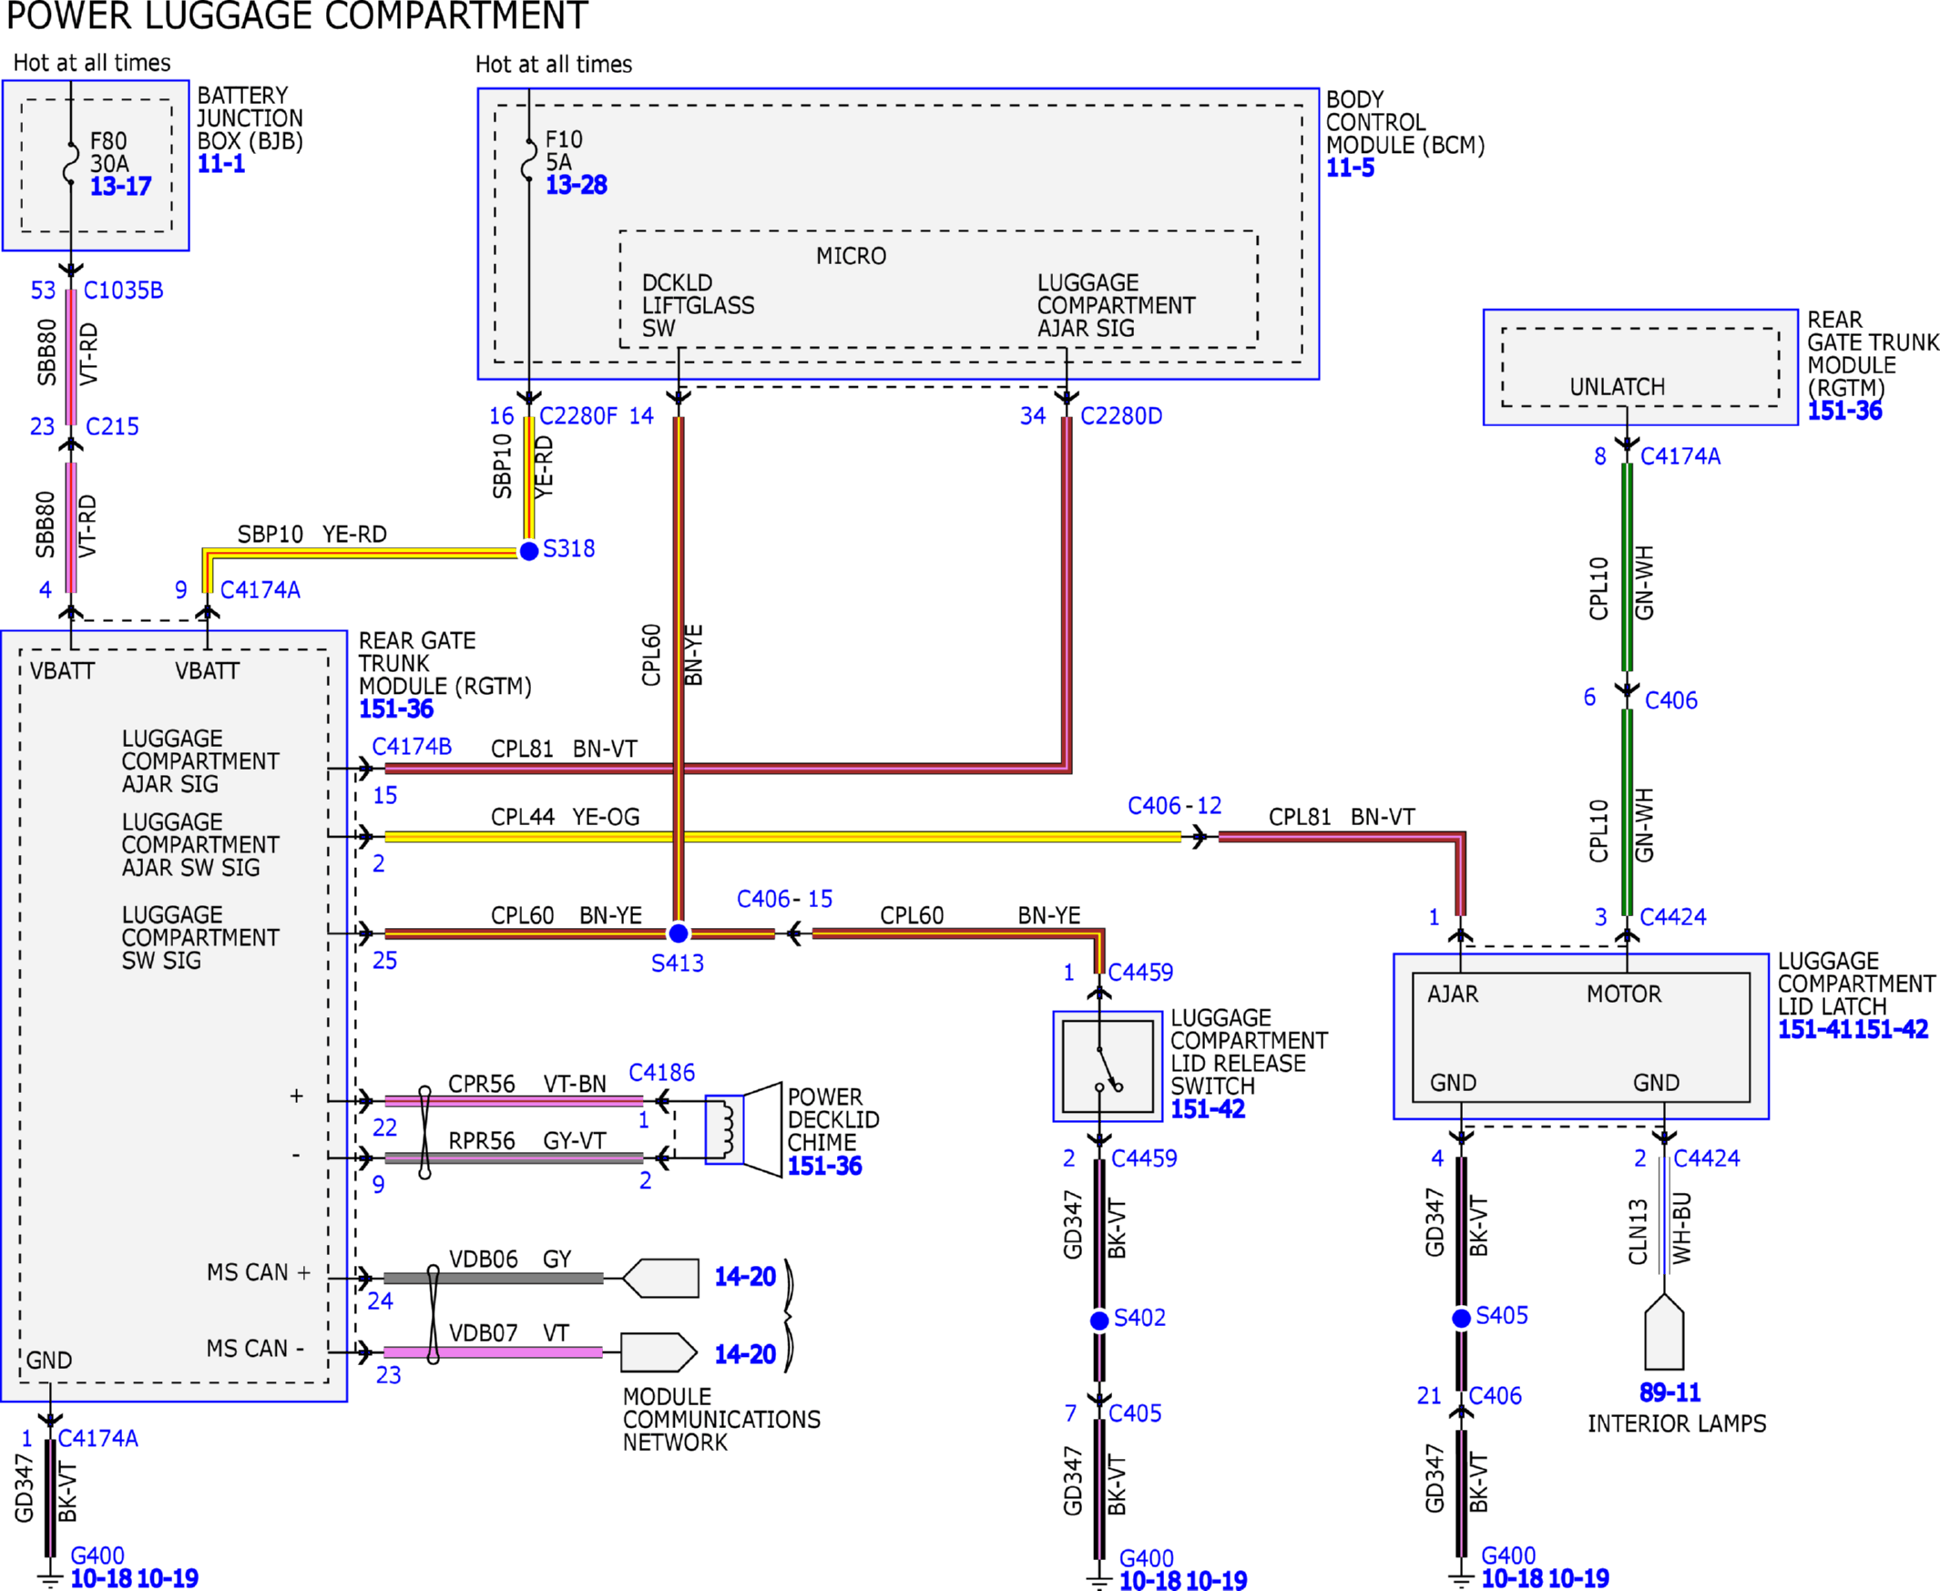
Task: Click the twisted-pair symbol on VDB06/VDB07 wires
Action: (x=433, y=1315)
